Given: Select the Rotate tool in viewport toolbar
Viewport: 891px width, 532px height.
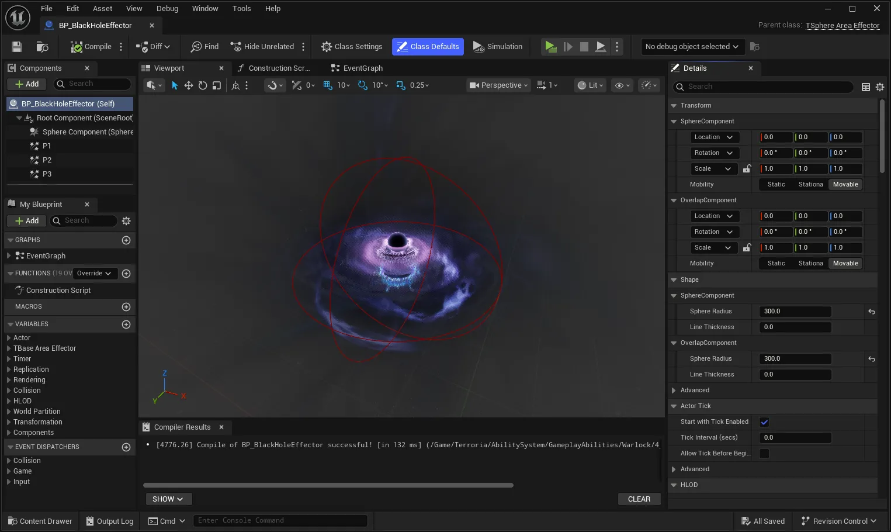Looking at the screenshot, I should tap(203, 85).
